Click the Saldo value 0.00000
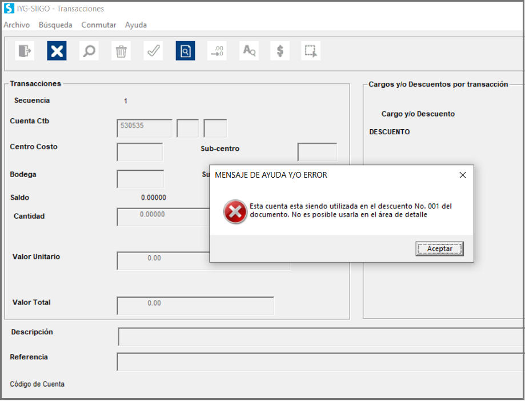525x401 pixels. (153, 198)
